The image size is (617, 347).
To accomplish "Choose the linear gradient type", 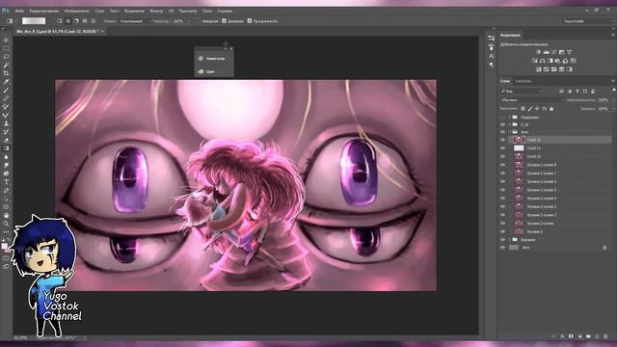I will 60,21.
